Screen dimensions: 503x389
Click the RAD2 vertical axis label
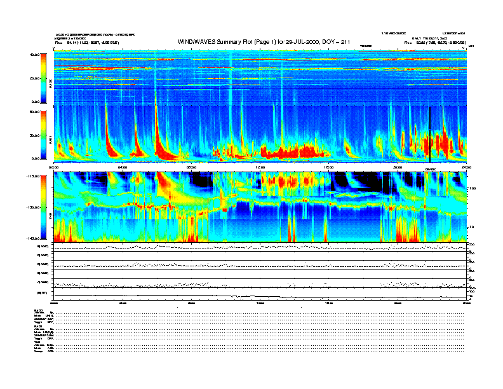point(50,84)
